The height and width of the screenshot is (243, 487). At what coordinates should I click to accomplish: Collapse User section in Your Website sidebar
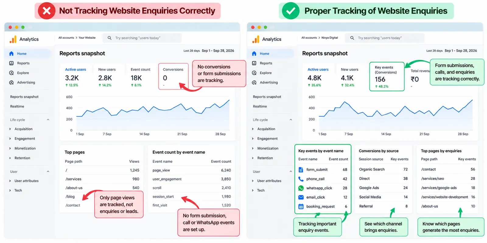coord(48,172)
